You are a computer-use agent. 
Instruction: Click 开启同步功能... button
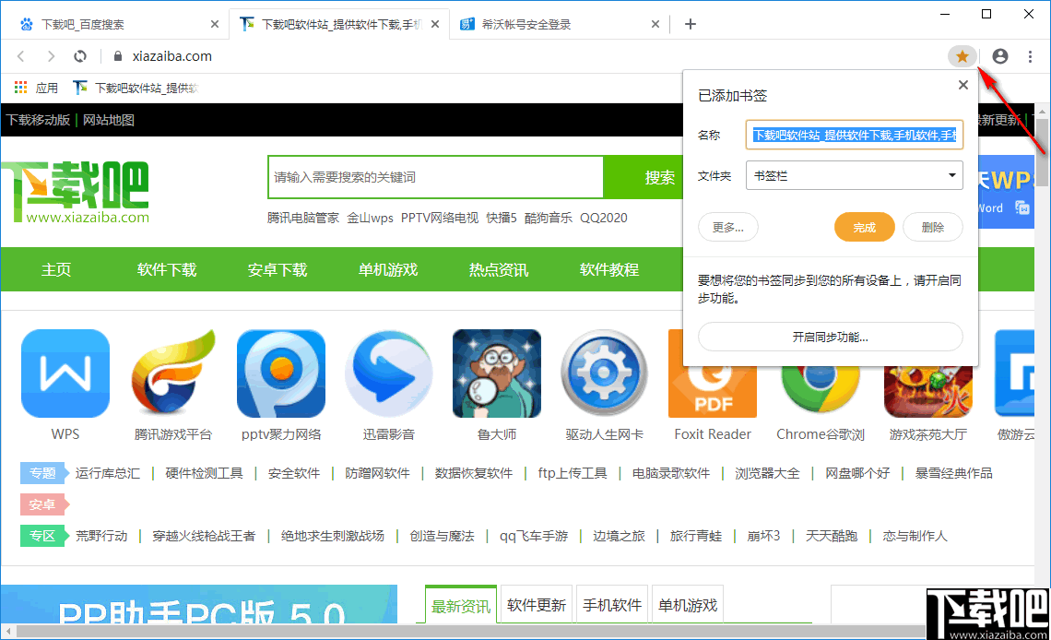[x=831, y=337]
